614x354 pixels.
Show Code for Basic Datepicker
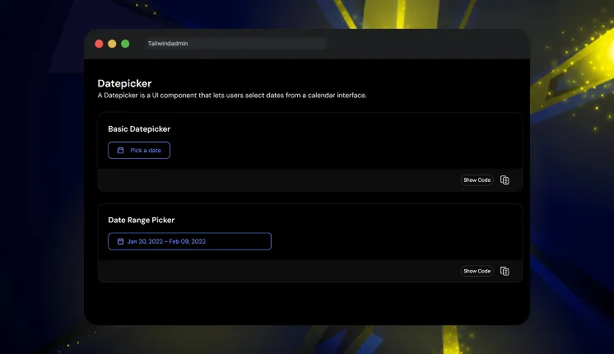click(x=477, y=180)
